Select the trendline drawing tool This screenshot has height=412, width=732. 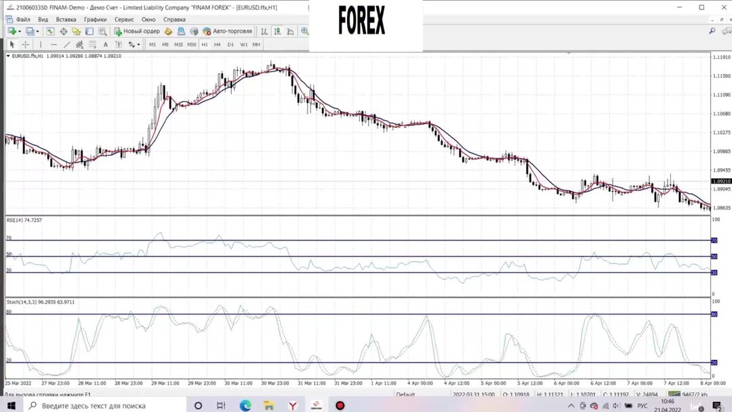tap(66, 45)
